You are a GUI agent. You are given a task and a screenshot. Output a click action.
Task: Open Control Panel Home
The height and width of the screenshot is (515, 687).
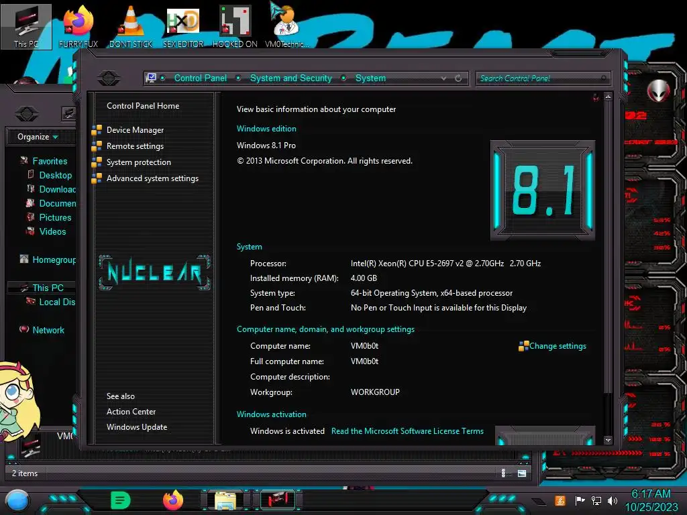click(x=143, y=105)
